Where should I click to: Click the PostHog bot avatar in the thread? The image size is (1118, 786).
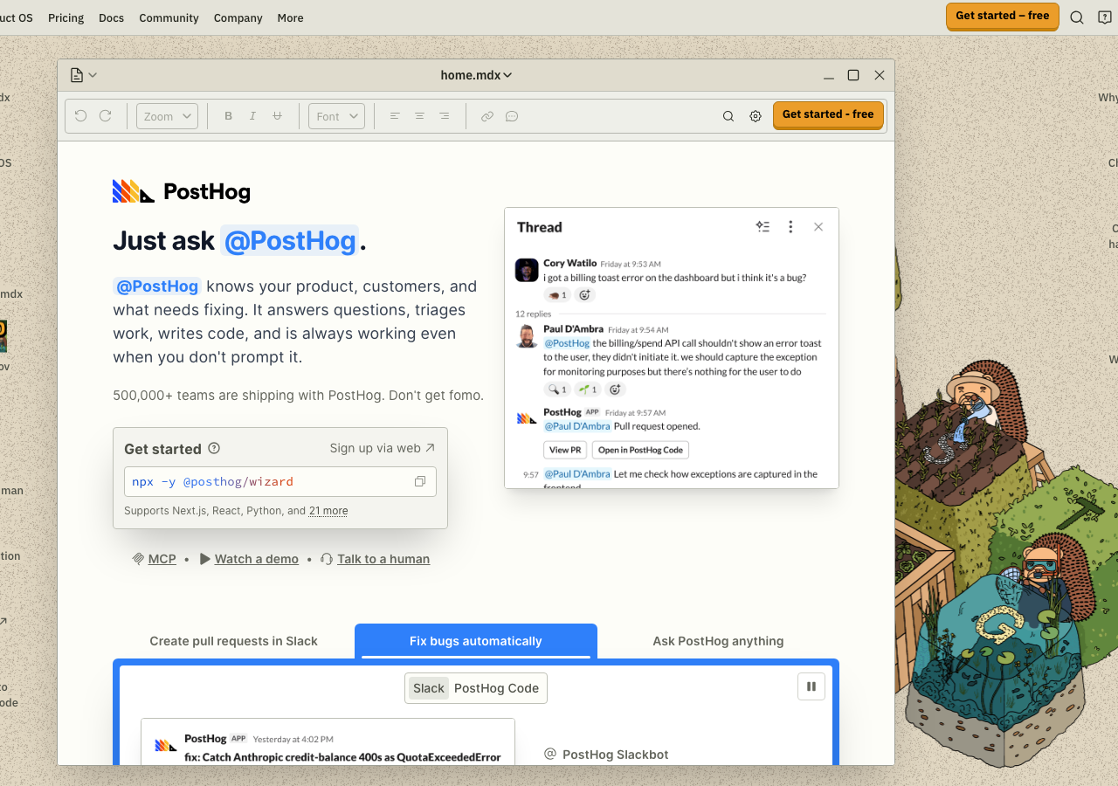coord(527,418)
